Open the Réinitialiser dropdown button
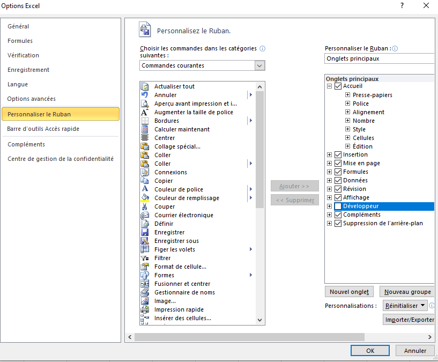The image size is (438, 362). pos(405,306)
